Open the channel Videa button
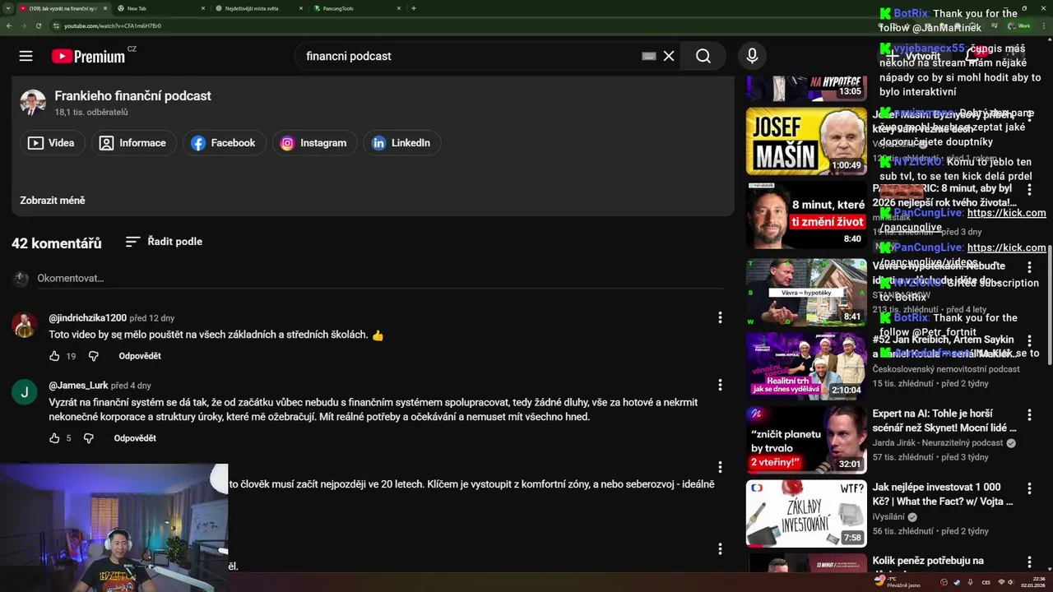Screen dimensions: 1053x592 click(52, 143)
